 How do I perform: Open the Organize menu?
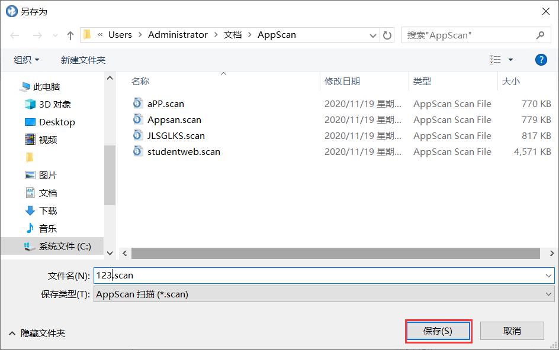tap(27, 60)
